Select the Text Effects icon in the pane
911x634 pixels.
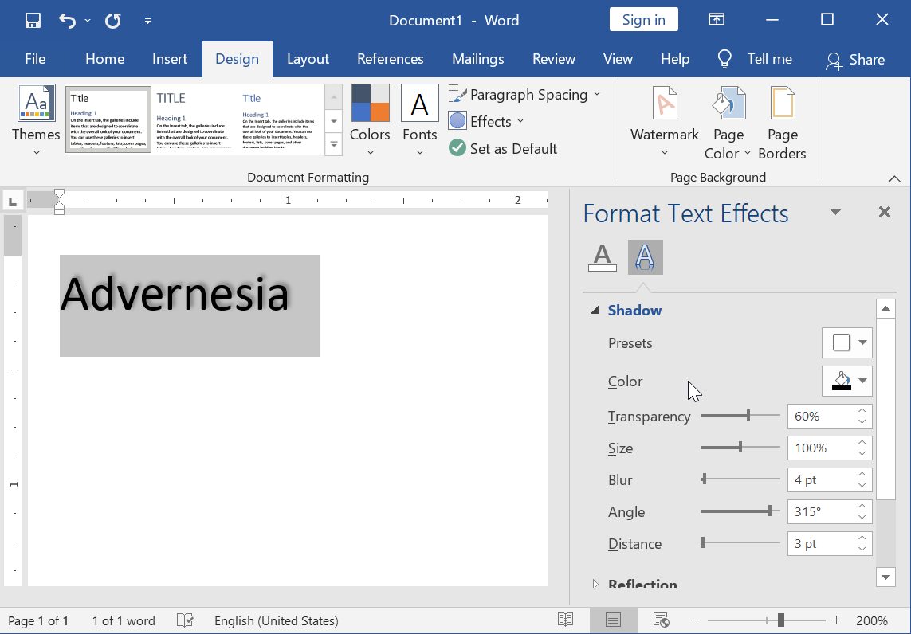tap(645, 257)
